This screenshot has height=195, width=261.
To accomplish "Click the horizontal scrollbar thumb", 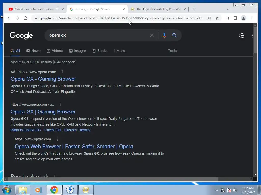I will [x=113, y=179].
